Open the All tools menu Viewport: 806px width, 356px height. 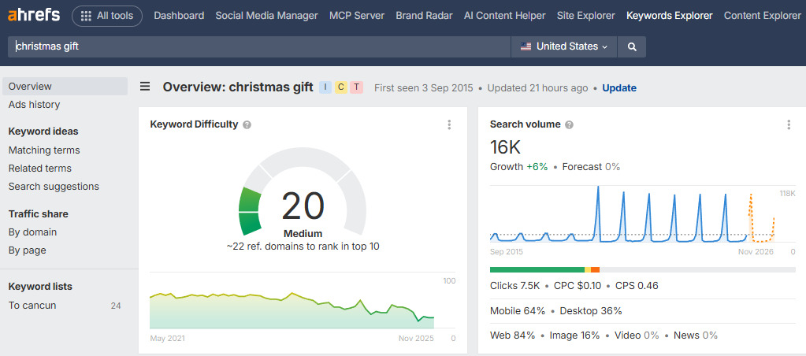(x=107, y=16)
